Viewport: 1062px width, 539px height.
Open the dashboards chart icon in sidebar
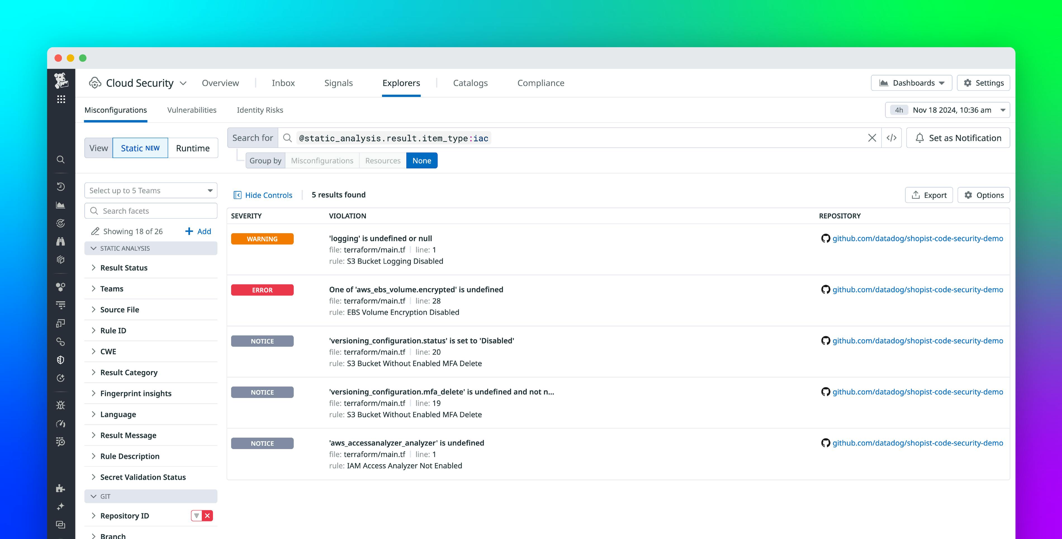point(61,205)
